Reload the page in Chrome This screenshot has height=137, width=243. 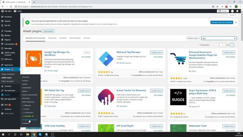click(x=11, y=7)
